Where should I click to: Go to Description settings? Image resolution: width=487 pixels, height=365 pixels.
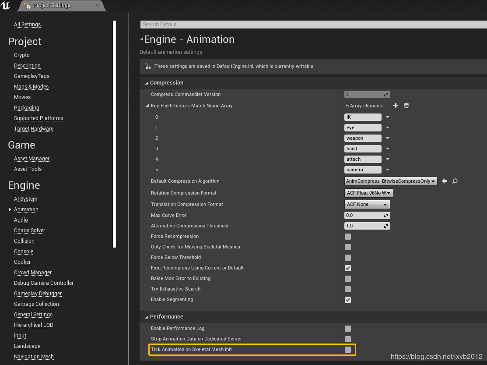coord(27,66)
